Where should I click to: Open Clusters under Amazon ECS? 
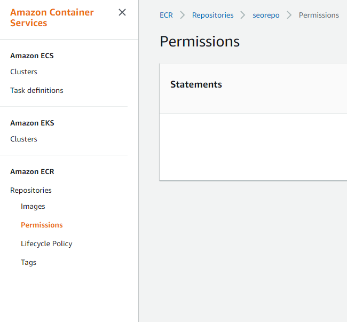pyautogui.click(x=23, y=72)
